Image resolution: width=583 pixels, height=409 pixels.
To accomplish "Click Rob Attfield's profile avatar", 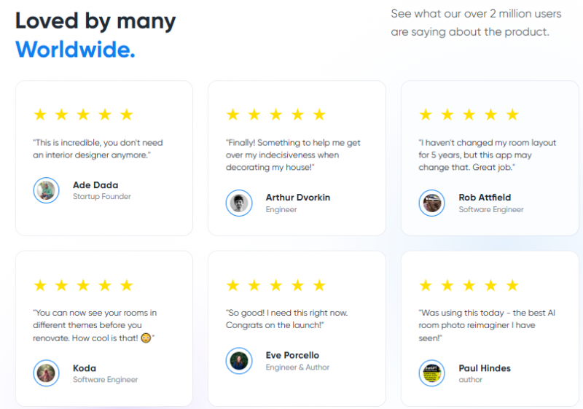I will tap(431, 203).
